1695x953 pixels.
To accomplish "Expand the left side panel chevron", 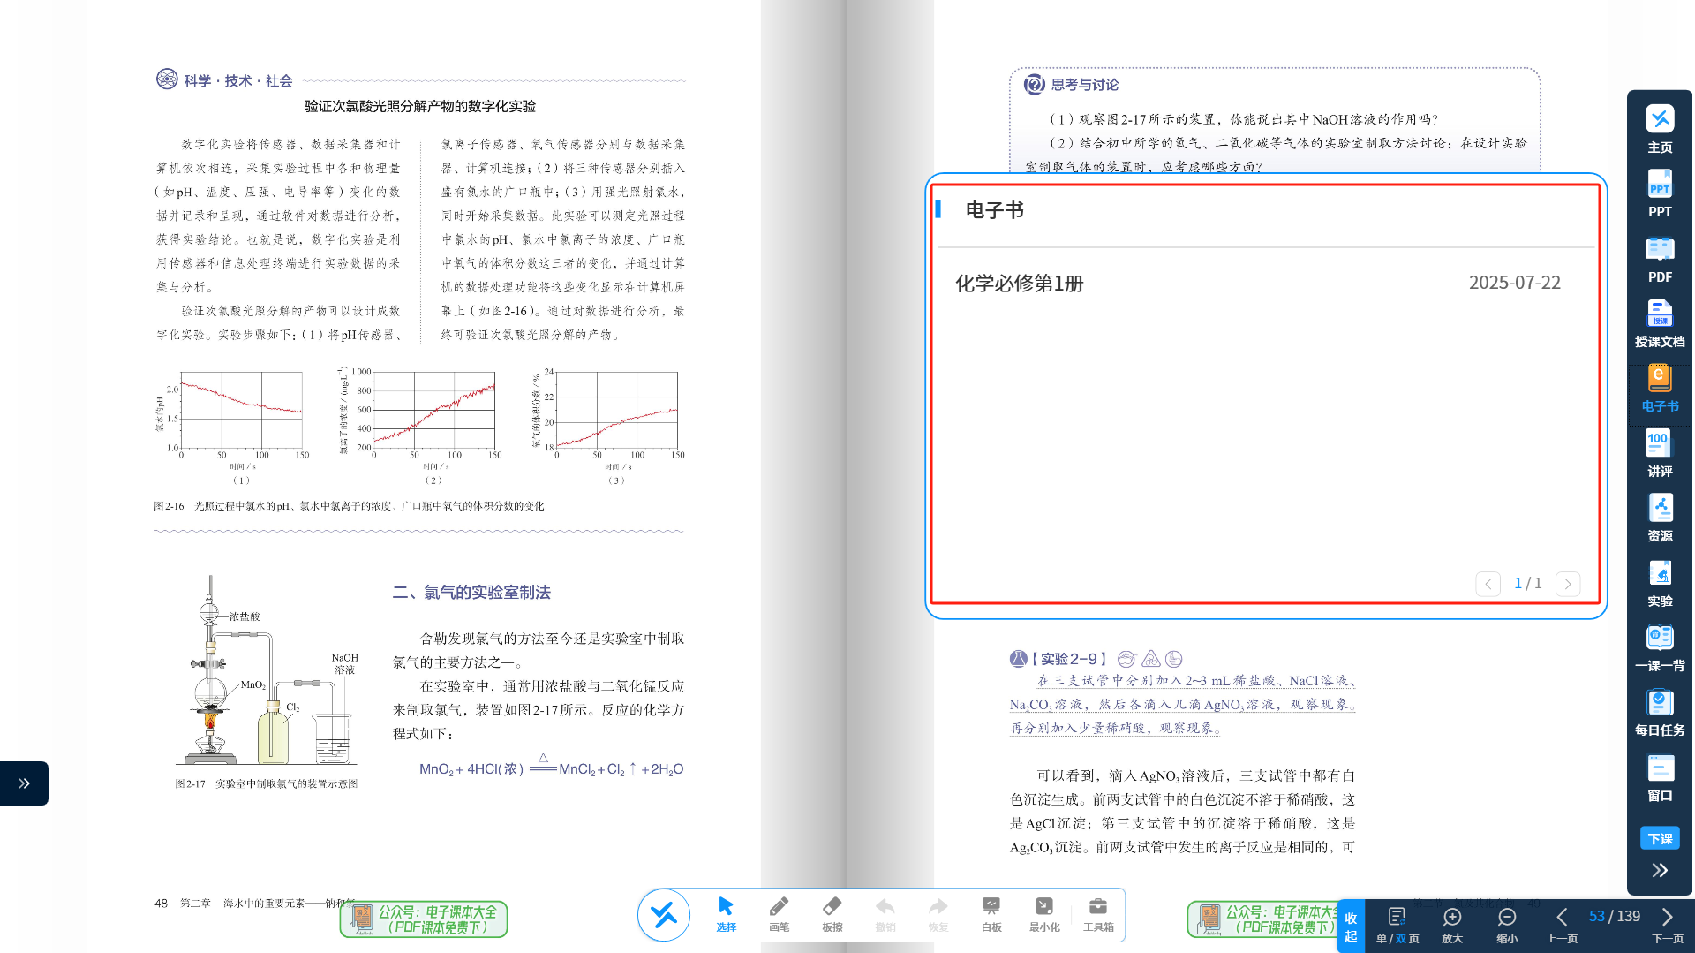I will click(24, 783).
